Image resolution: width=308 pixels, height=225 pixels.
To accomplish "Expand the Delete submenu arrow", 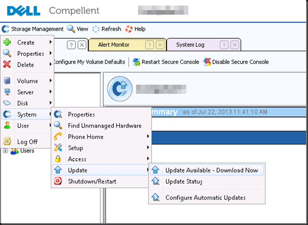I will pos(51,64).
